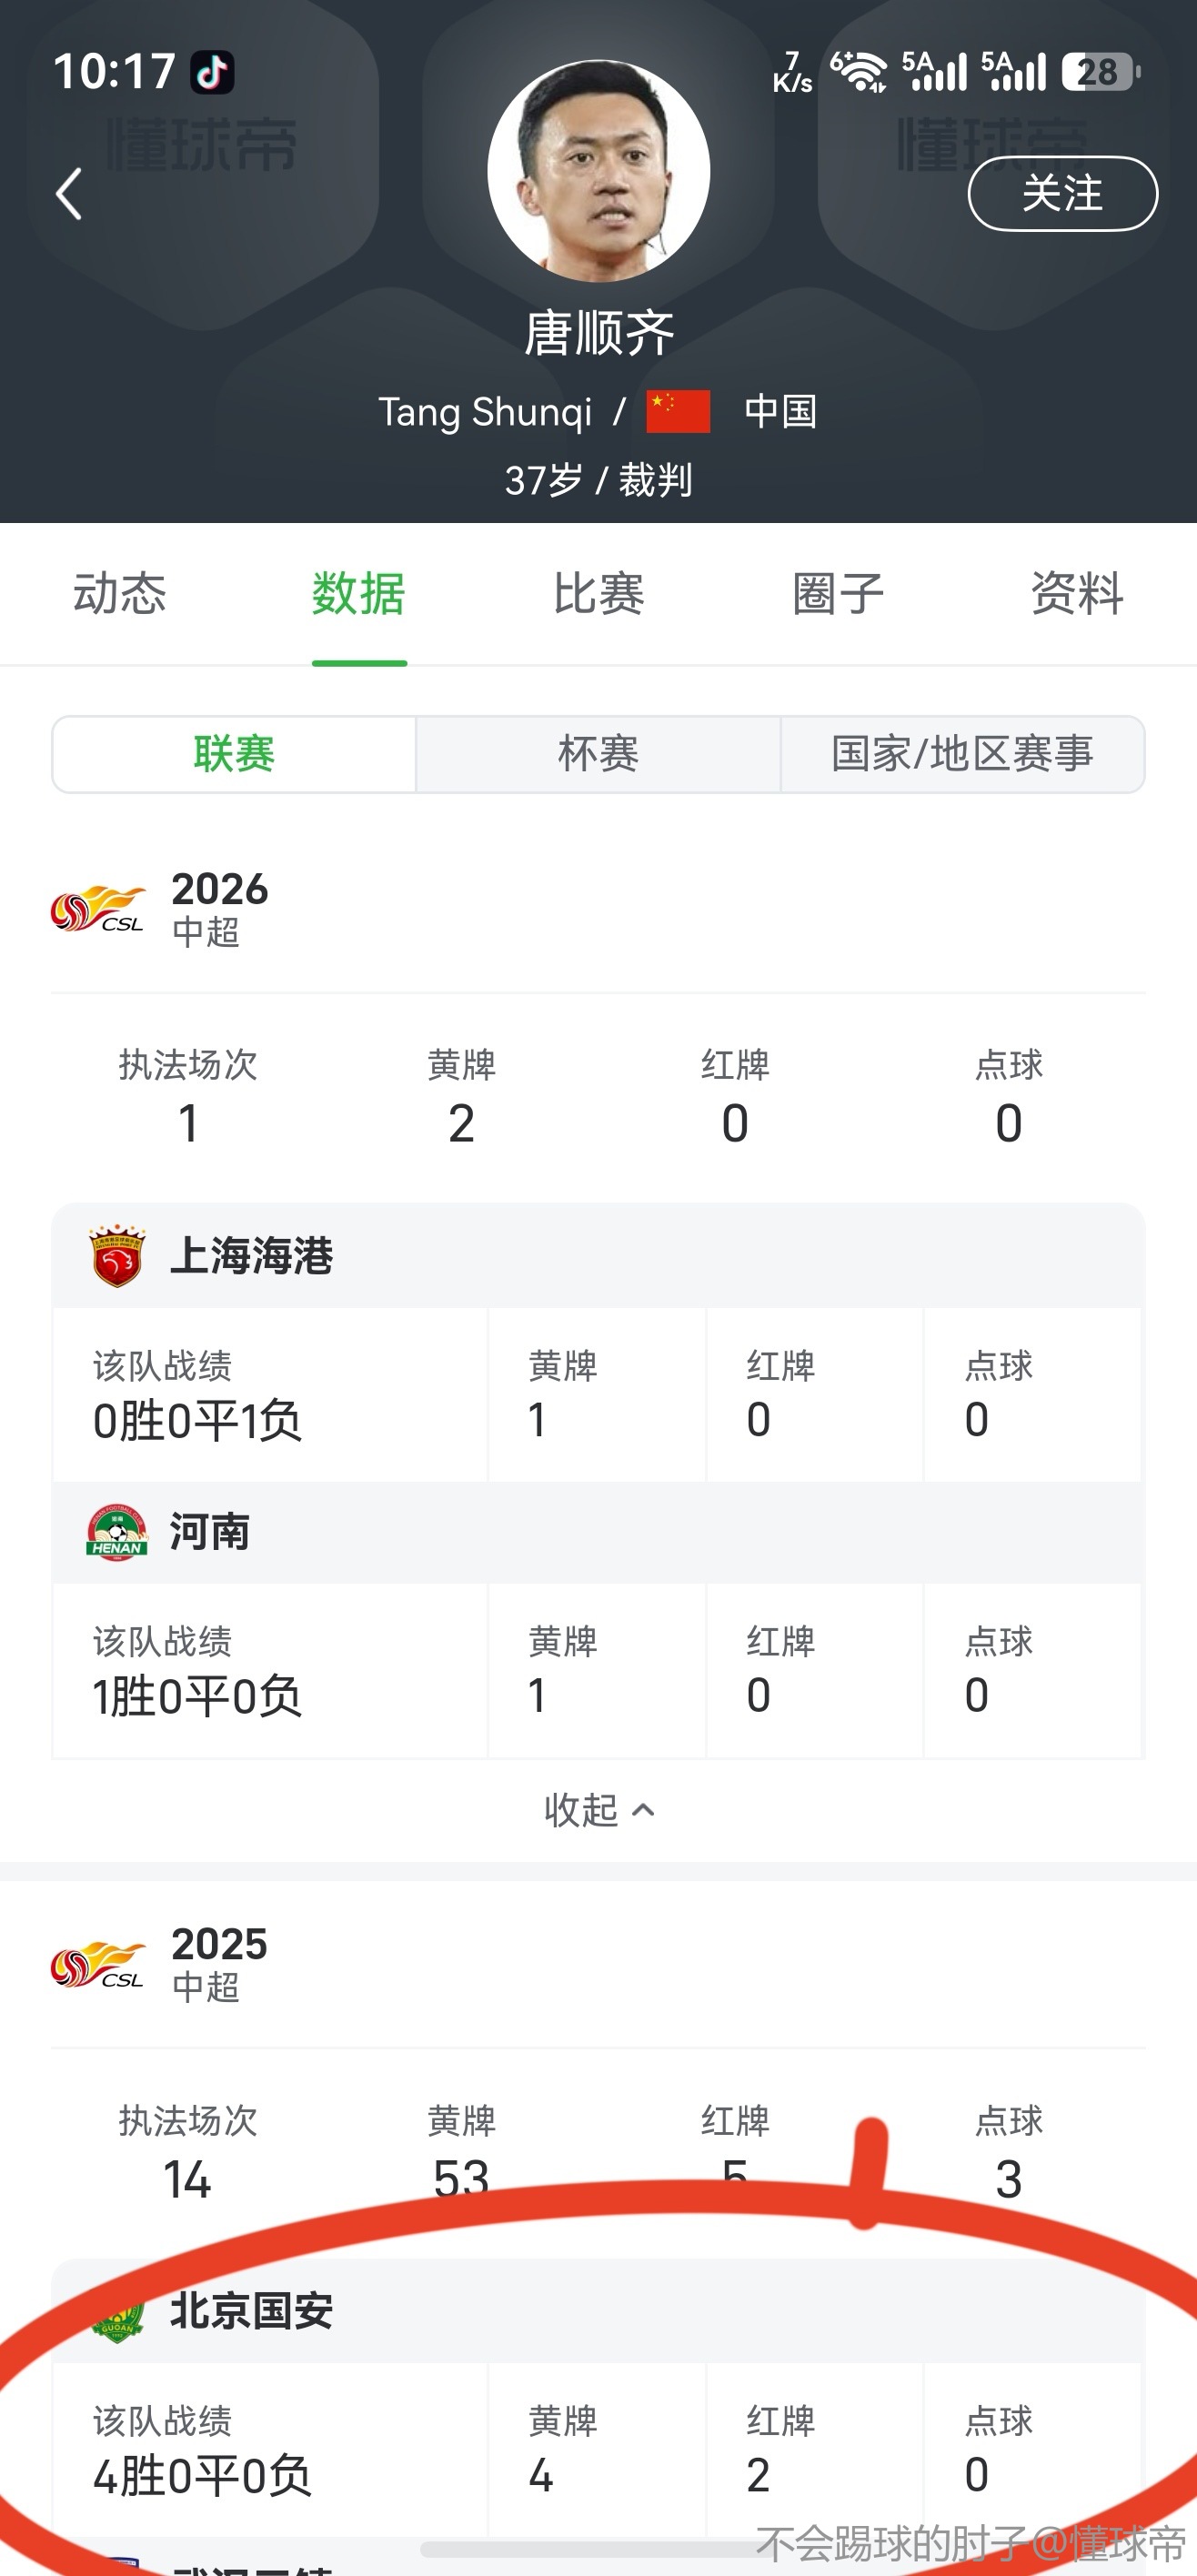Open the 圈子 tab
This screenshot has height=2576, width=1197.
coord(838,593)
